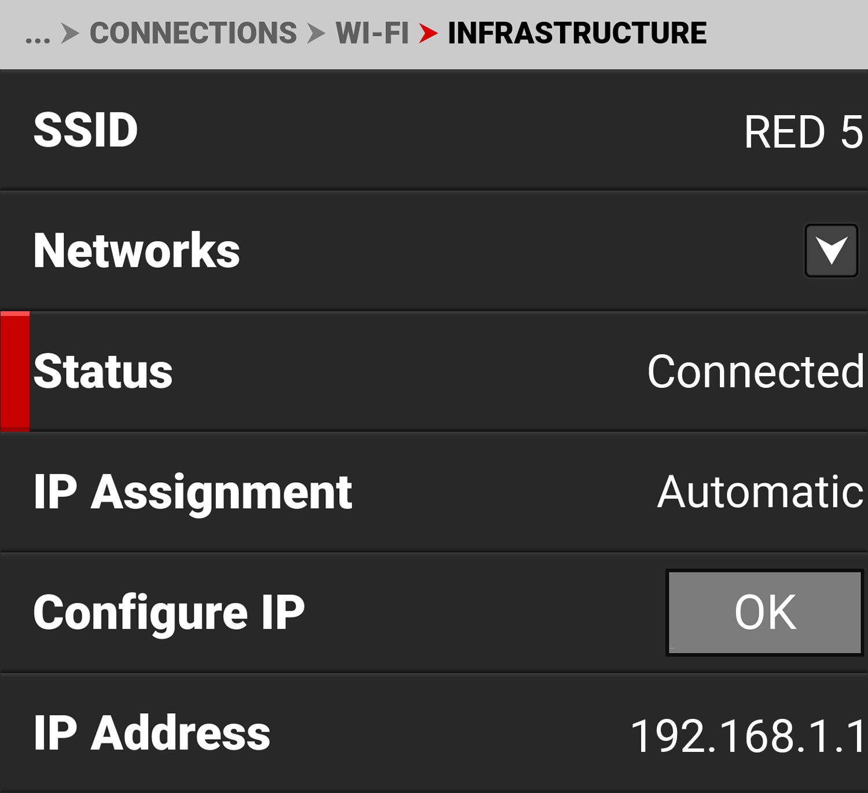The height and width of the screenshot is (793, 868).
Task: Click the red selection marker bar
Action: [15, 371]
